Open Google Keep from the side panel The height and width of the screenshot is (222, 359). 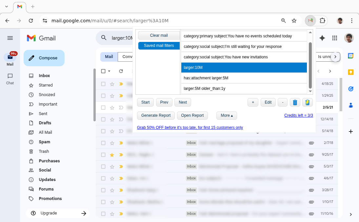(x=350, y=72)
